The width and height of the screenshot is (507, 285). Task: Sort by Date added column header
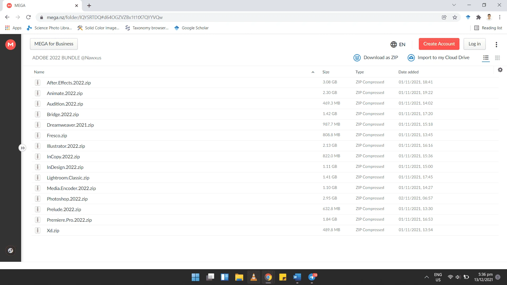[x=409, y=72]
